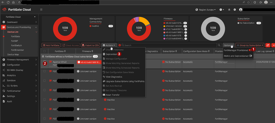Click the CLI Scripts sidebar icon
Image resolution: width=275 pixels, height=123 pixels.
4,86
